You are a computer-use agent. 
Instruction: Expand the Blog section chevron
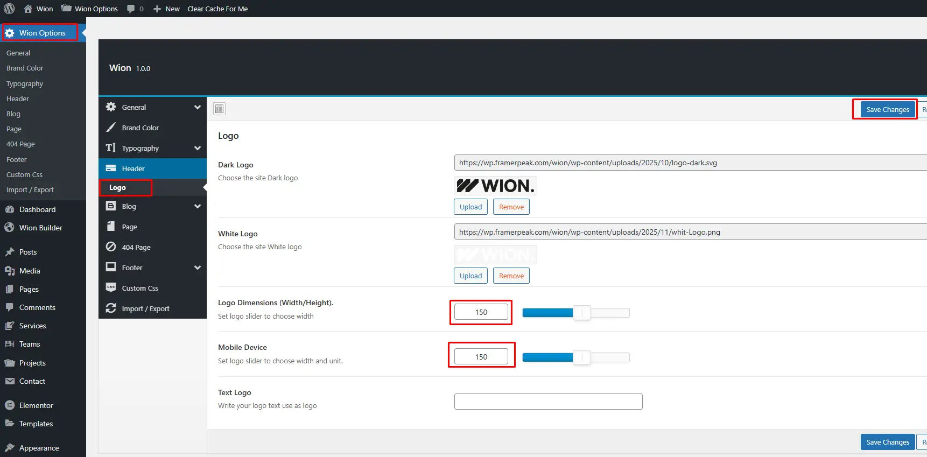[x=198, y=206]
